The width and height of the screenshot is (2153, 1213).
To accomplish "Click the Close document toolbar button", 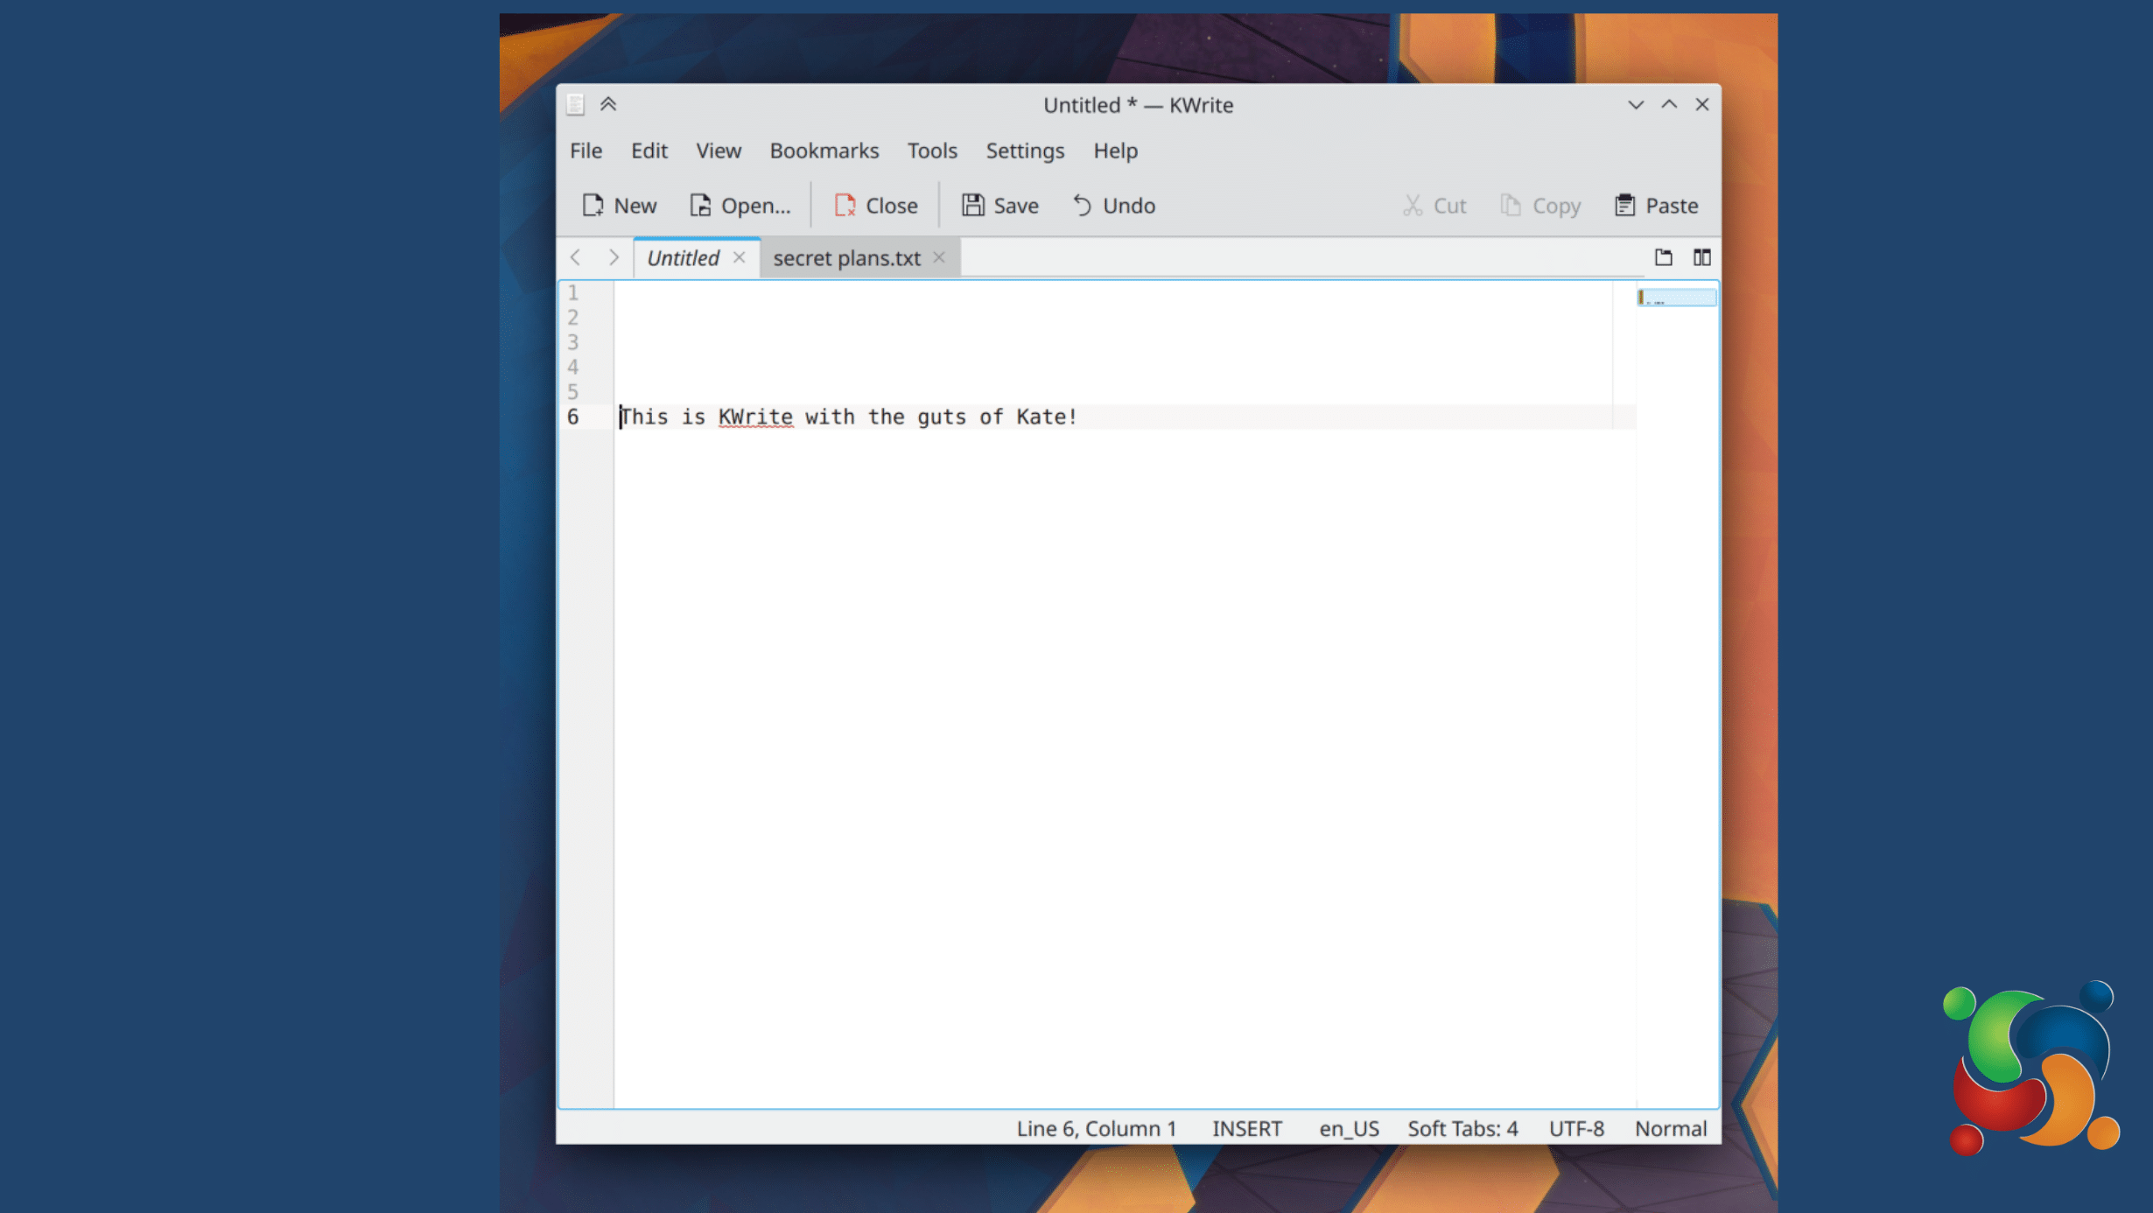I will 875,205.
